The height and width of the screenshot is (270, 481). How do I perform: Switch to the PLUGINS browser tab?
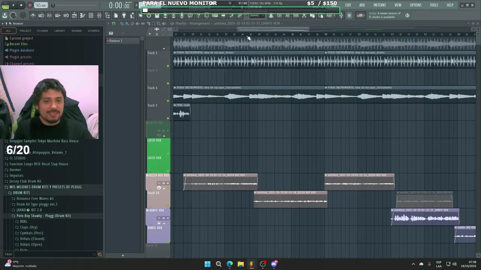pyautogui.click(x=42, y=31)
